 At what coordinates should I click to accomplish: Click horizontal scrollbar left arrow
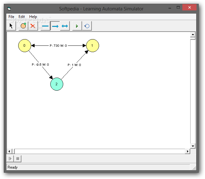pos(9,151)
